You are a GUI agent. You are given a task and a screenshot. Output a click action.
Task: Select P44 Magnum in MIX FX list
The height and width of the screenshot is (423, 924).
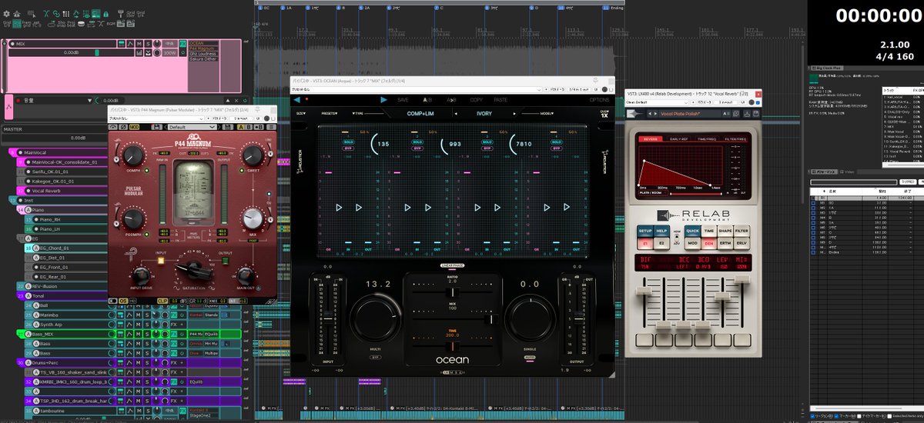(203, 48)
